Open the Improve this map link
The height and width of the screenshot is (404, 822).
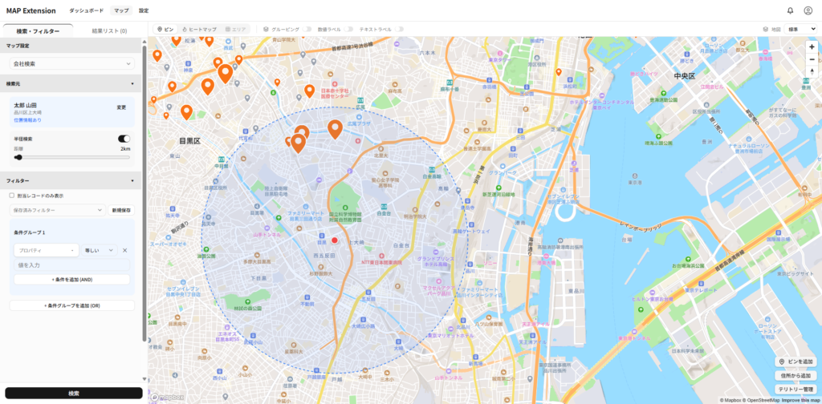coord(800,400)
